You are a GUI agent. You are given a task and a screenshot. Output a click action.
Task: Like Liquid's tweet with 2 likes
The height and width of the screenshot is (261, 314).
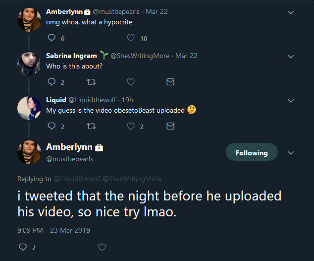tap(131, 126)
